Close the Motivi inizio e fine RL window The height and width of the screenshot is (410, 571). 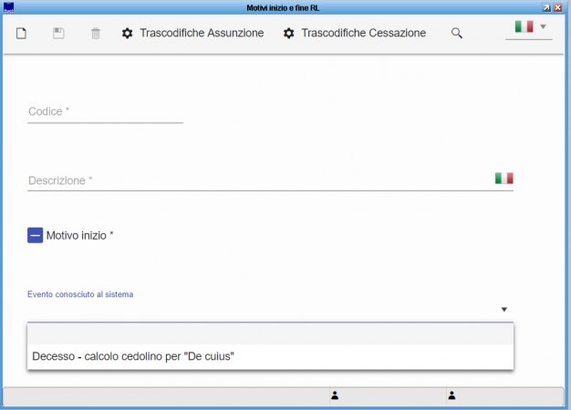pyautogui.click(x=558, y=7)
